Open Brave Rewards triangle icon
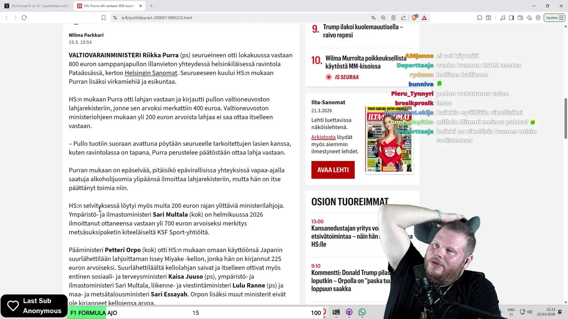 click(x=424, y=18)
